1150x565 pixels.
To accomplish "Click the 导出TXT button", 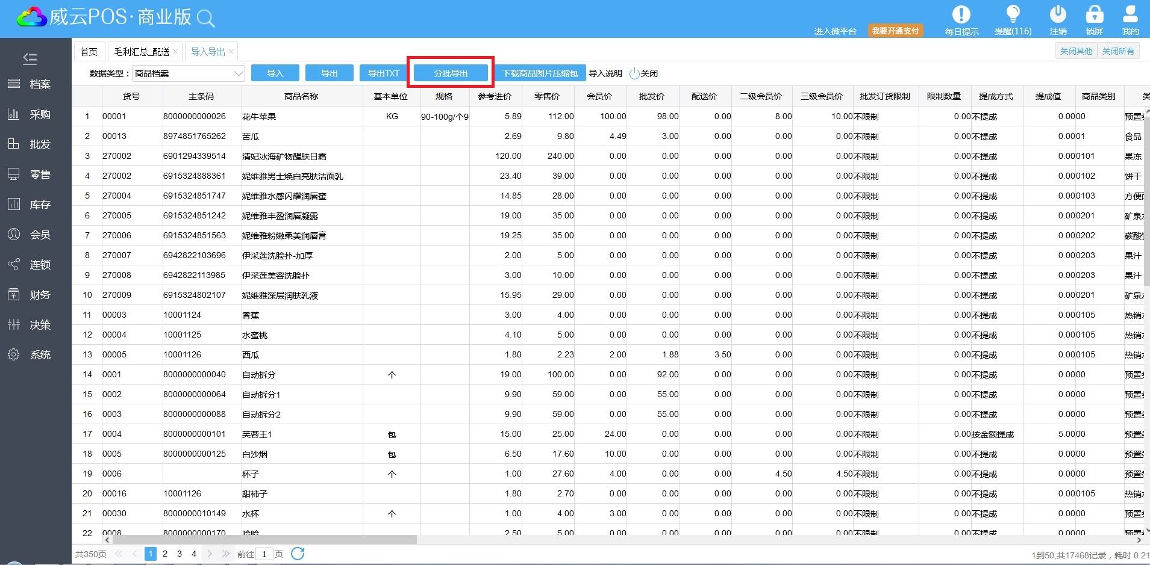I will 383,73.
